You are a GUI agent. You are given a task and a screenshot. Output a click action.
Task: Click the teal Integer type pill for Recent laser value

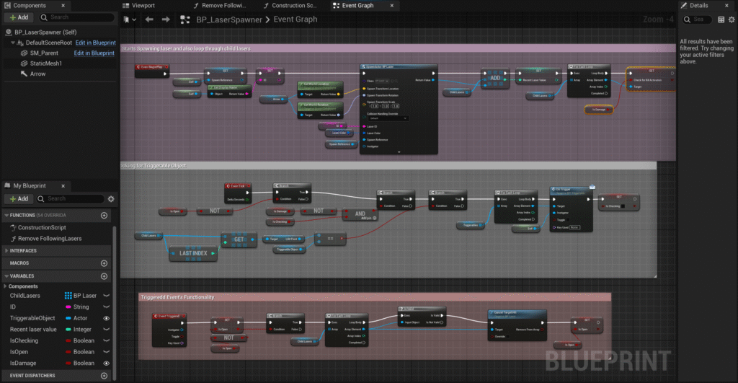point(68,330)
